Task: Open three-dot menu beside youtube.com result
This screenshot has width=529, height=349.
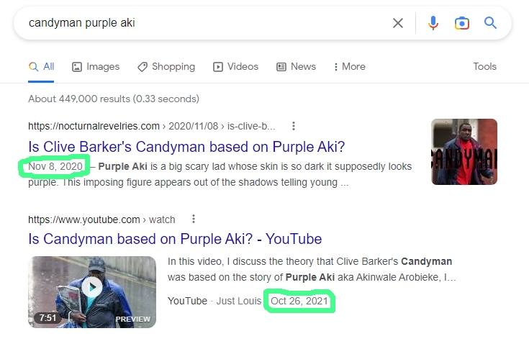Action: coord(193,219)
